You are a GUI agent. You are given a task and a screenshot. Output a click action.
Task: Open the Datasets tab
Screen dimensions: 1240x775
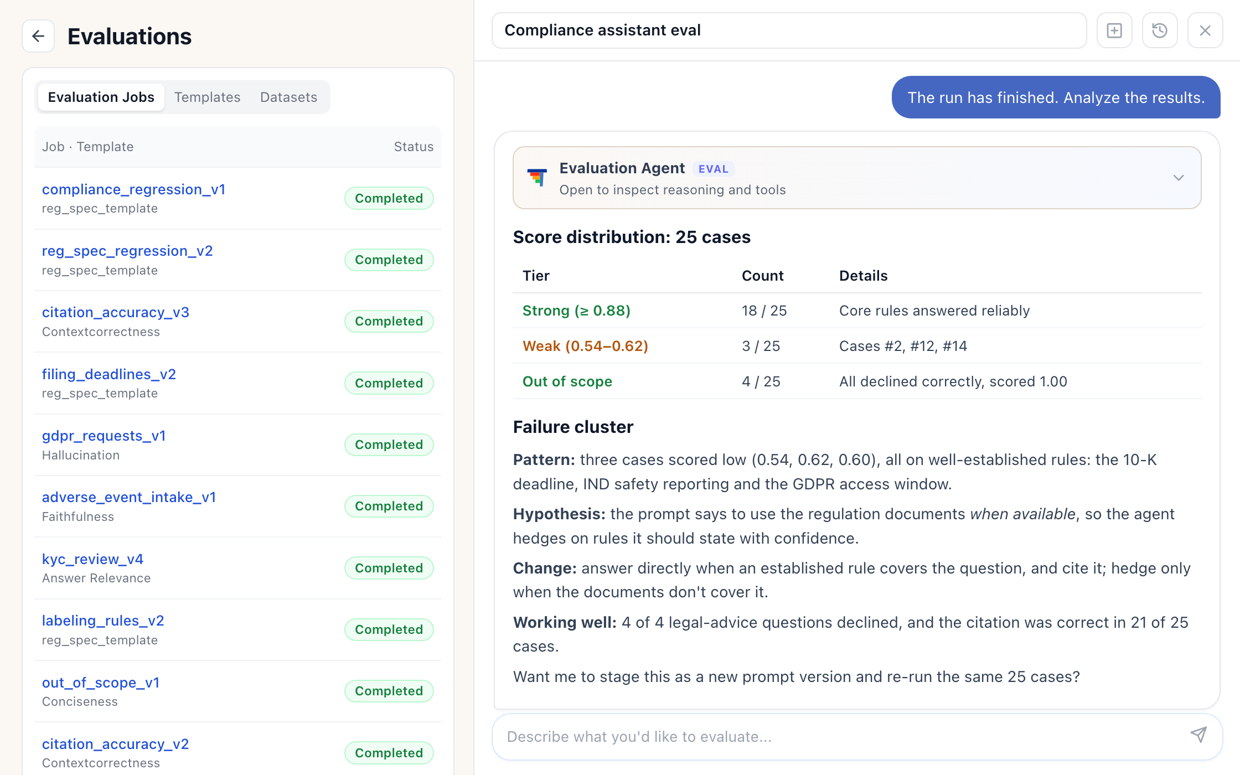point(289,97)
